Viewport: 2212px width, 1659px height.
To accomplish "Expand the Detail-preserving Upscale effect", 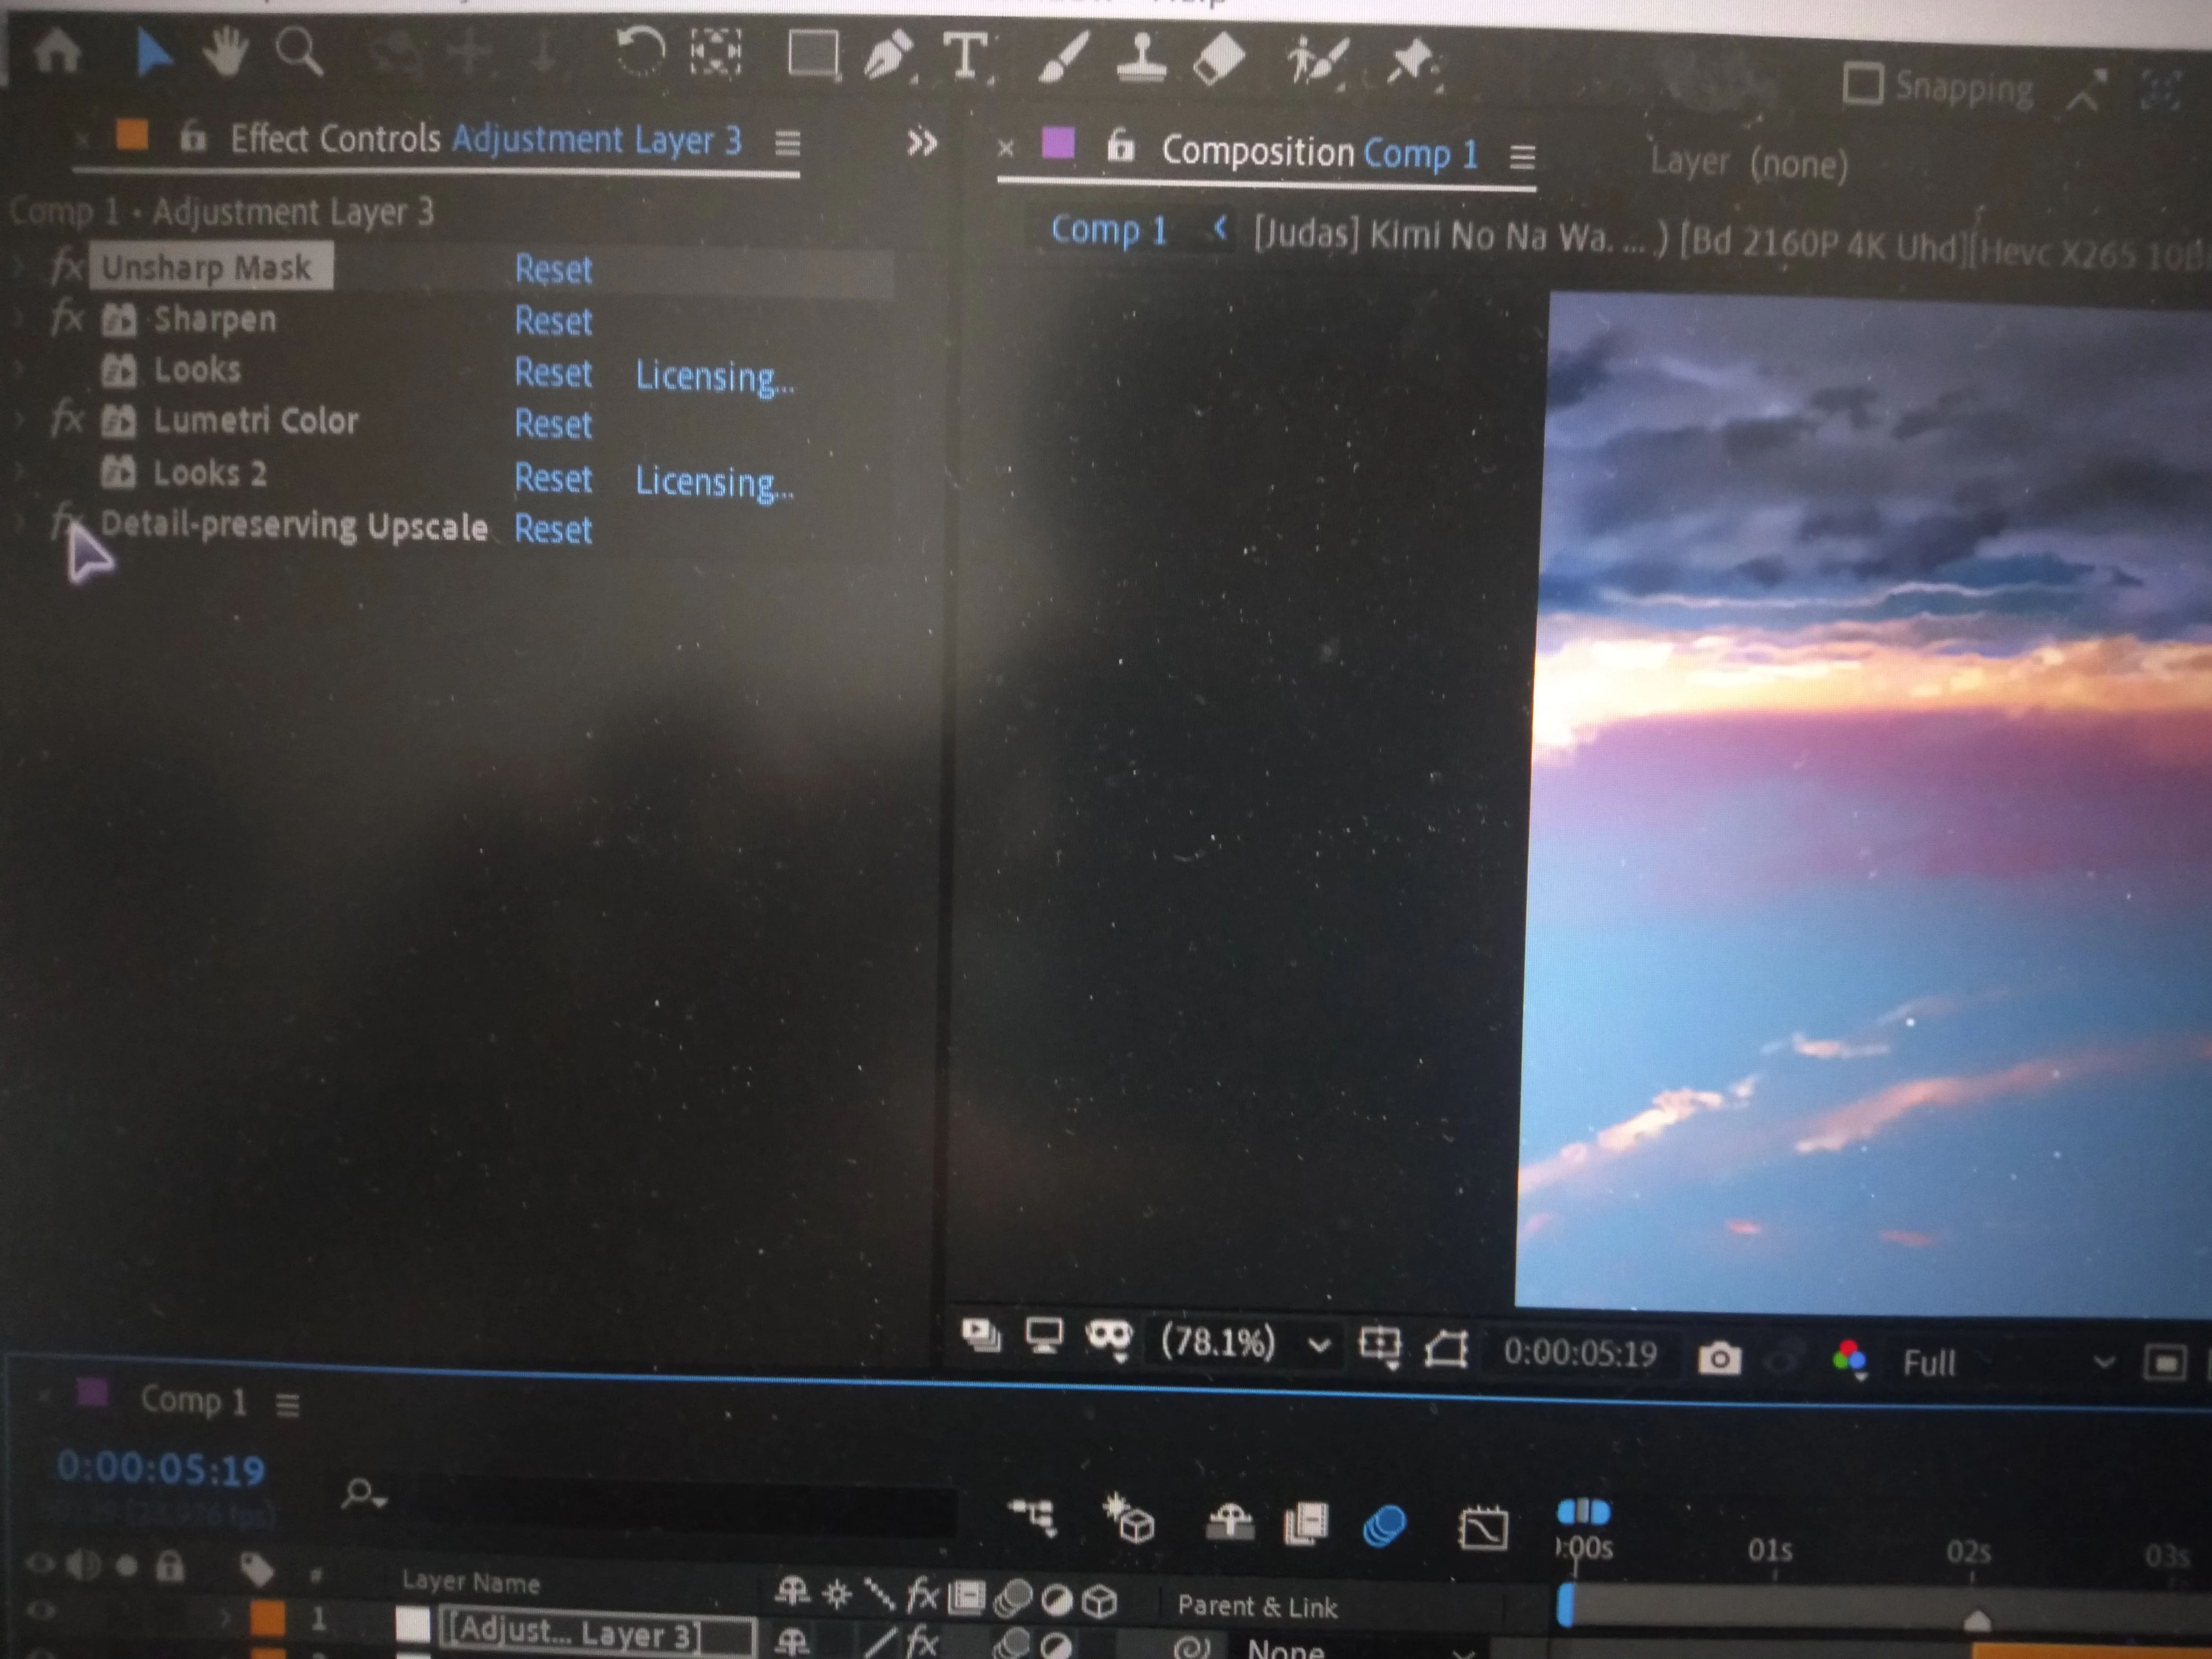I will point(20,521).
